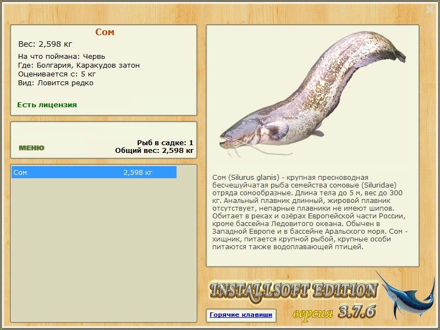
Task: Click the версия 3.7.6 label
Action: tap(334, 312)
